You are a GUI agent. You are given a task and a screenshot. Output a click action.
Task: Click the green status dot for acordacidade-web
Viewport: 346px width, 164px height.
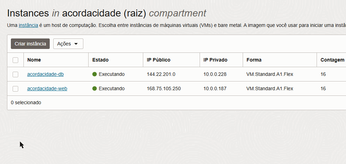[x=95, y=88]
